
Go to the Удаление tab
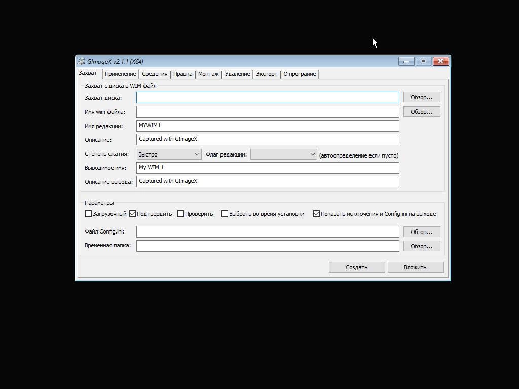(x=237, y=74)
